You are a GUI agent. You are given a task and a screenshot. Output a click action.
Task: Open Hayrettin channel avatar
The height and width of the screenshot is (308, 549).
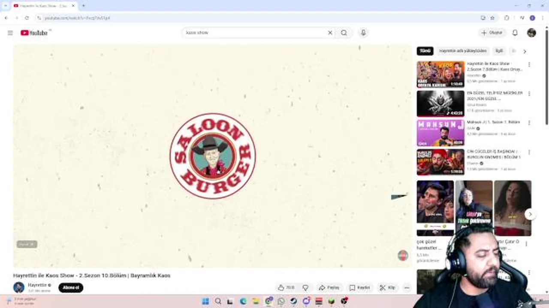pos(19,287)
